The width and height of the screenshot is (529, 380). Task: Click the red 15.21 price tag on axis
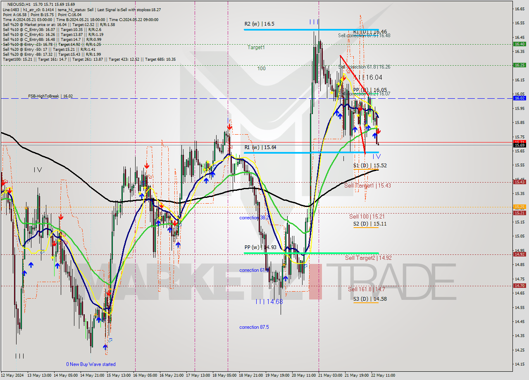(x=519, y=213)
